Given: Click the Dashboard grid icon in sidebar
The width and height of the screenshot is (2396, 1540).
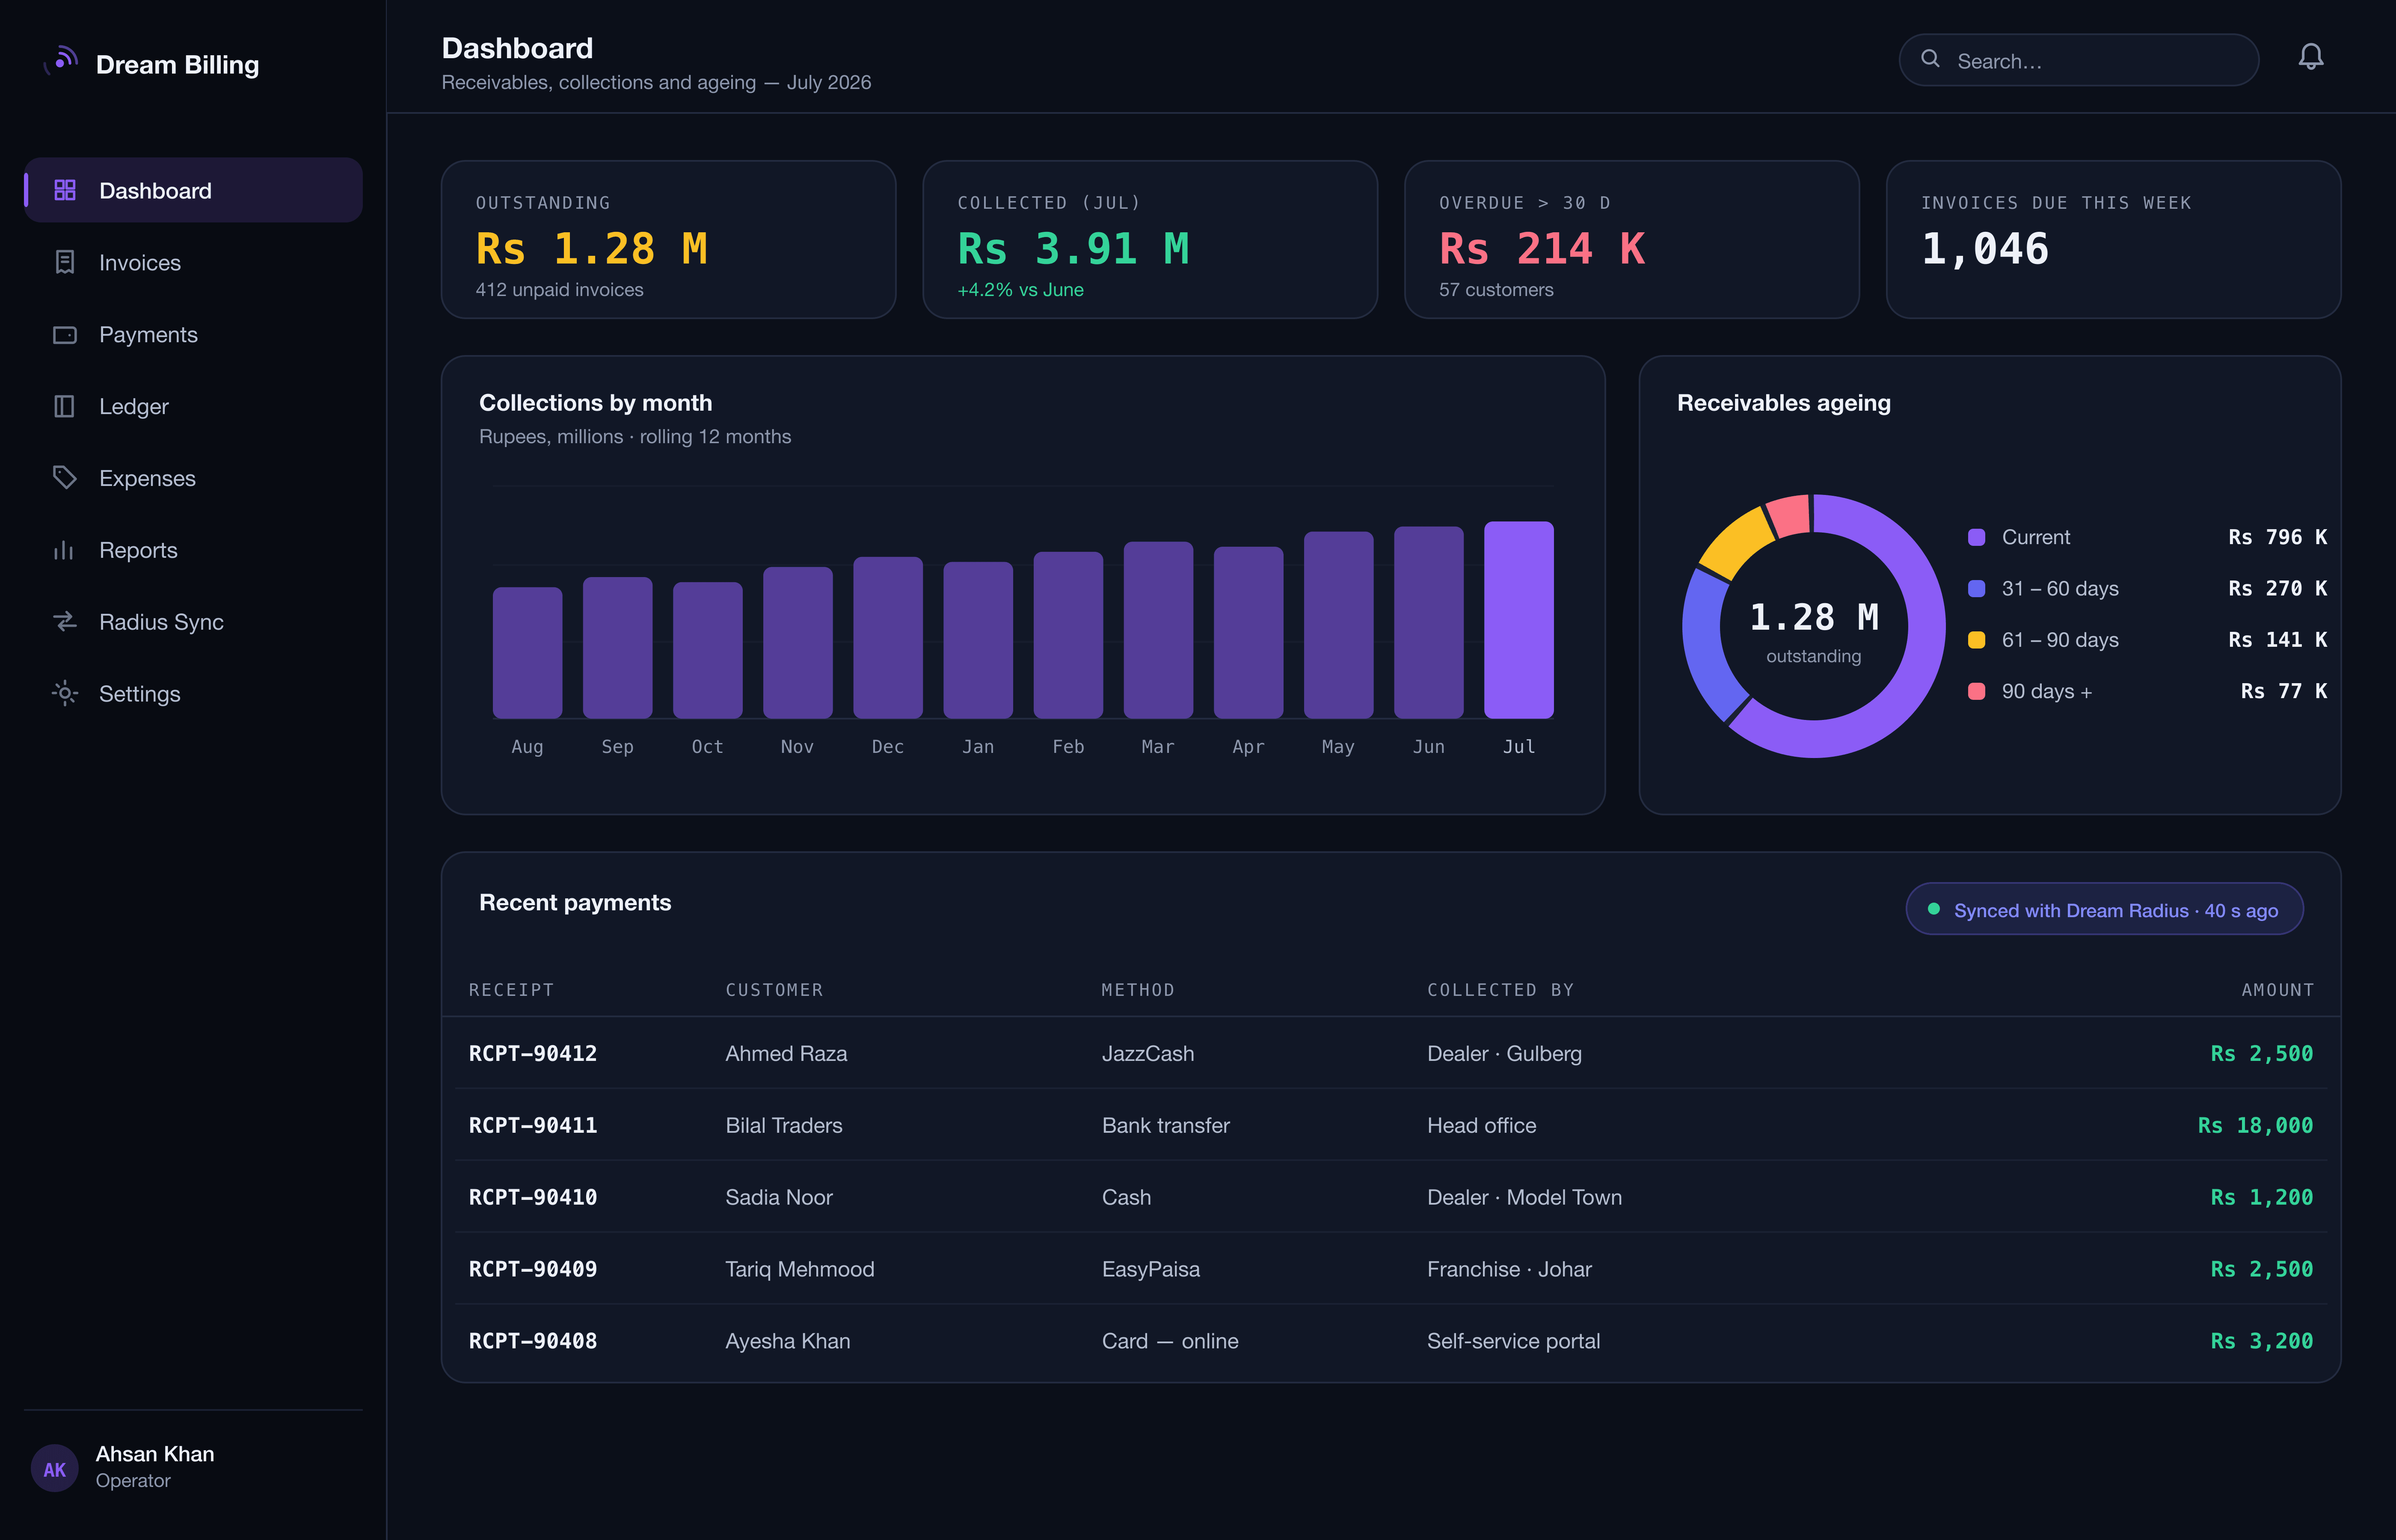Looking at the screenshot, I should coord(65,190).
